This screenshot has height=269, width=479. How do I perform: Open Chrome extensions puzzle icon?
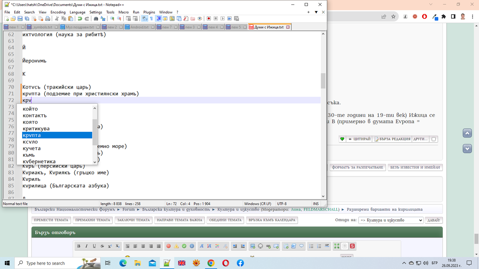(443, 16)
